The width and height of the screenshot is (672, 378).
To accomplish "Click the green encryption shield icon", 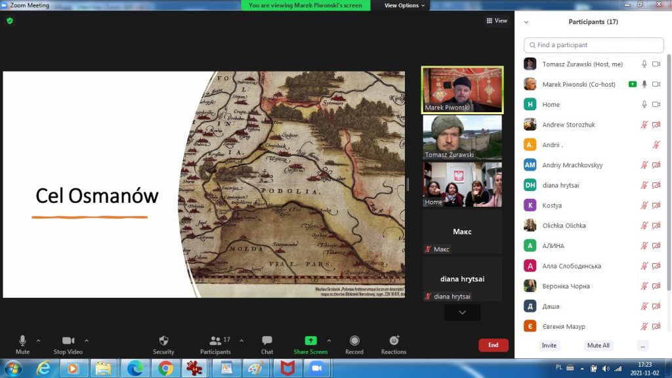I will coord(10,21).
